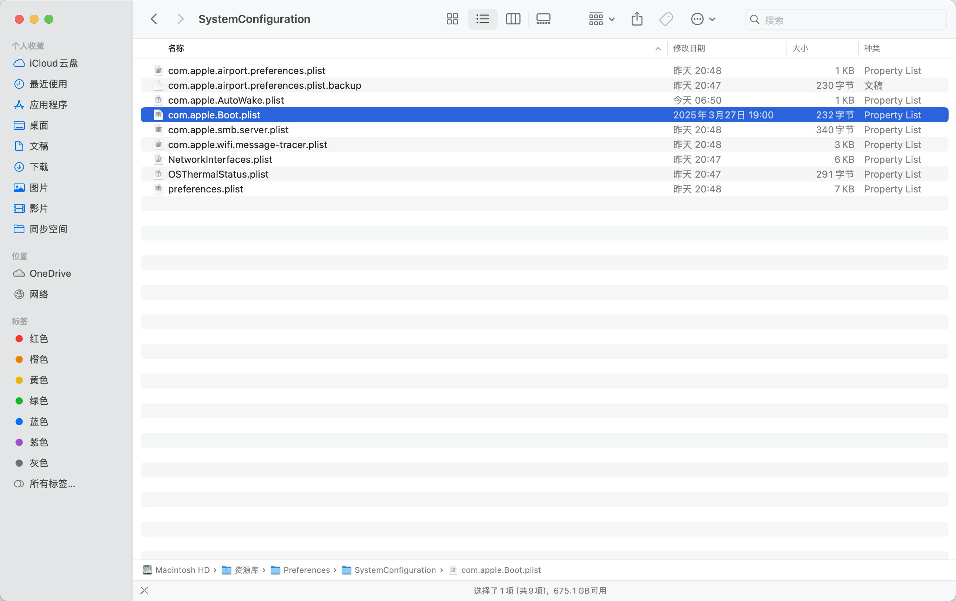This screenshot has height=601, width=956.
Task: Hide the path bar with the X icon
Action: 144,590
